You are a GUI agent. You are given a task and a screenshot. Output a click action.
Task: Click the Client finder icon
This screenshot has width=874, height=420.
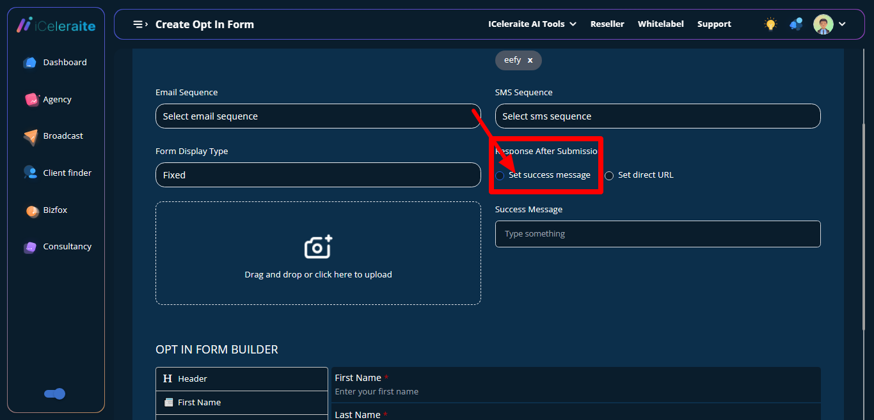coord(30,173)
